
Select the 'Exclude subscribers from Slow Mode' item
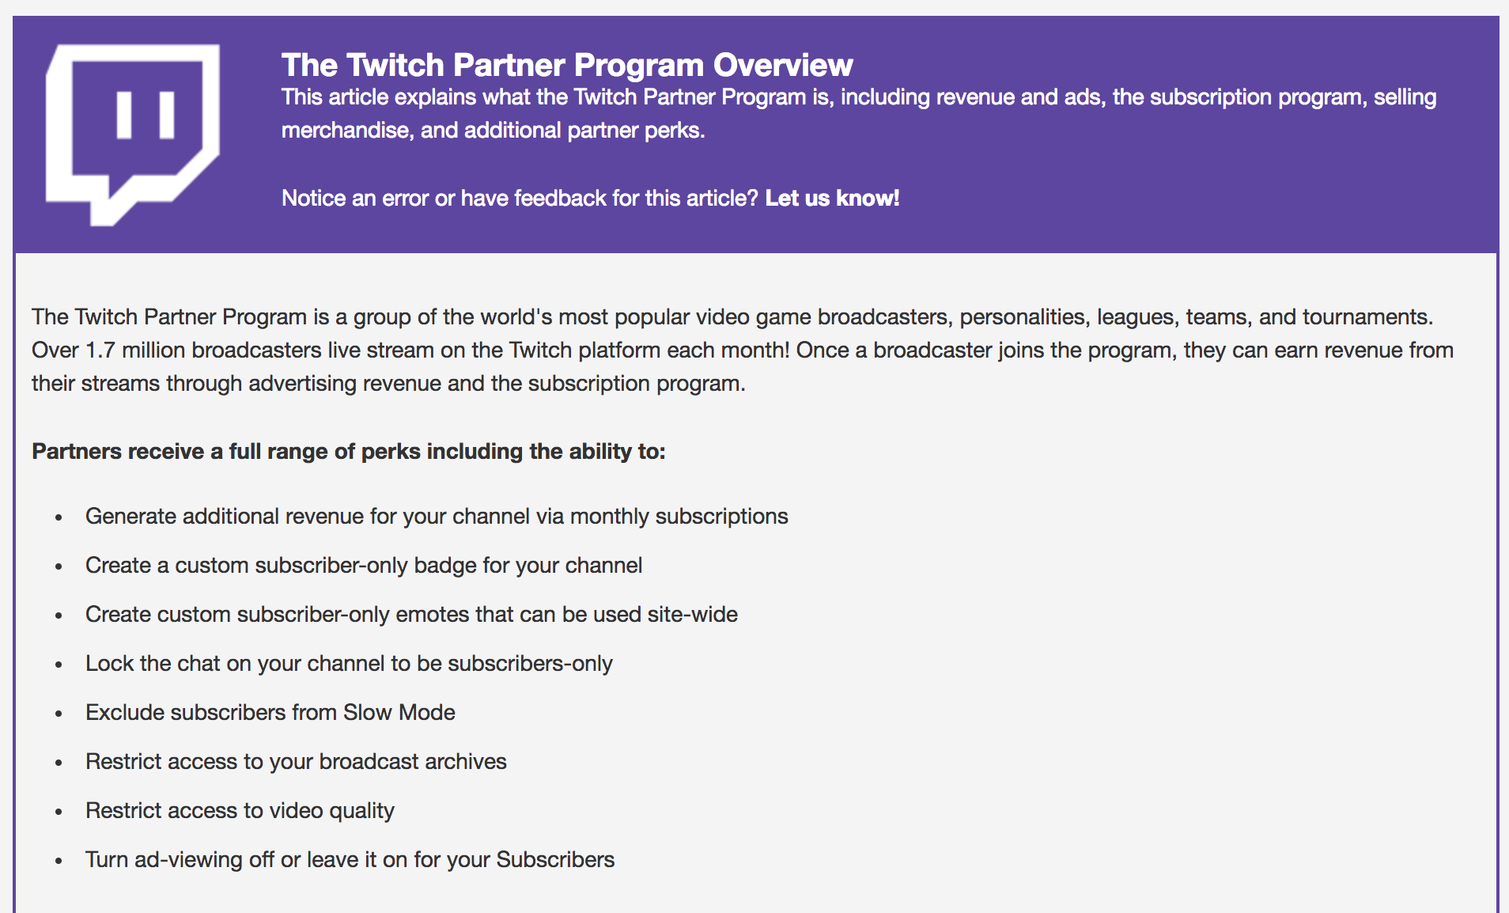(270, 712)
